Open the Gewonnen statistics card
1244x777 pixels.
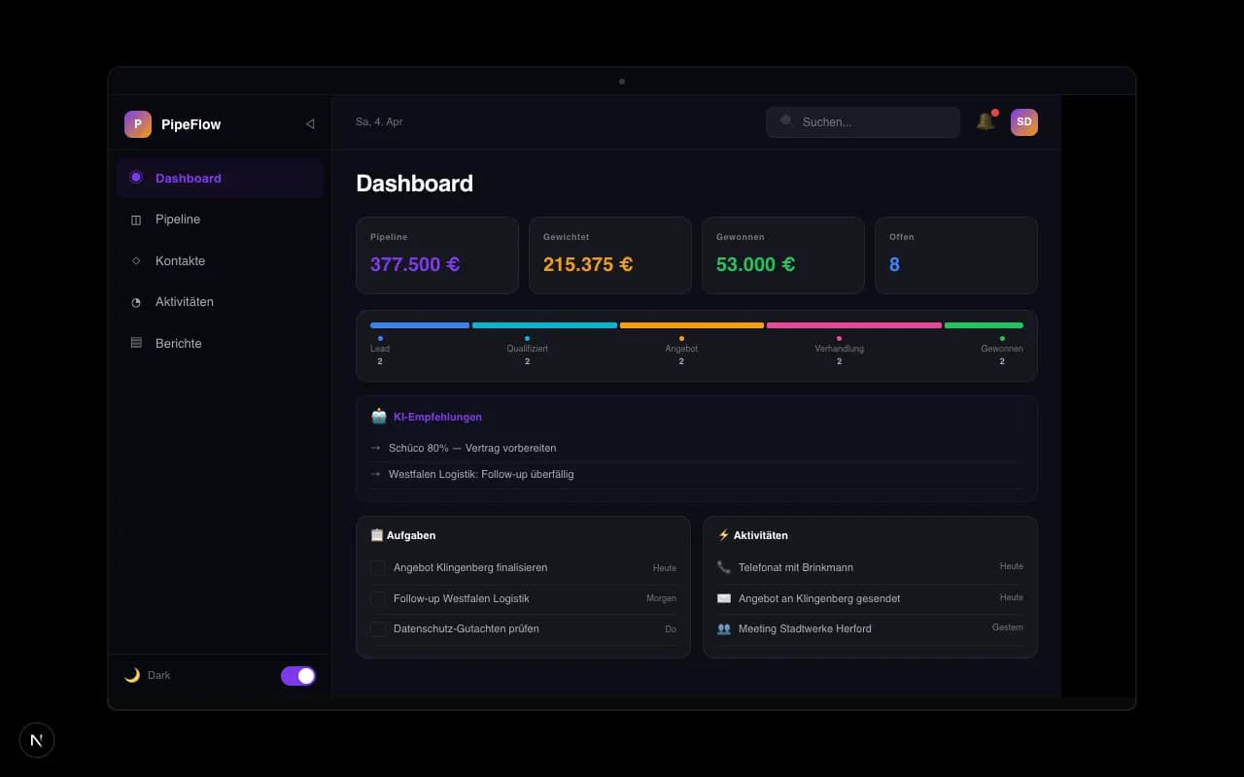[783, 254]
